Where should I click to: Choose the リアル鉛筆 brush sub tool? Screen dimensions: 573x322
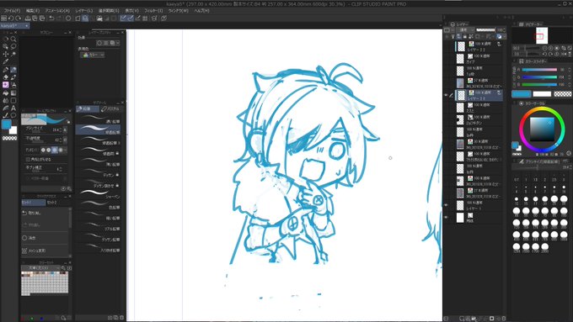[99, 226]
